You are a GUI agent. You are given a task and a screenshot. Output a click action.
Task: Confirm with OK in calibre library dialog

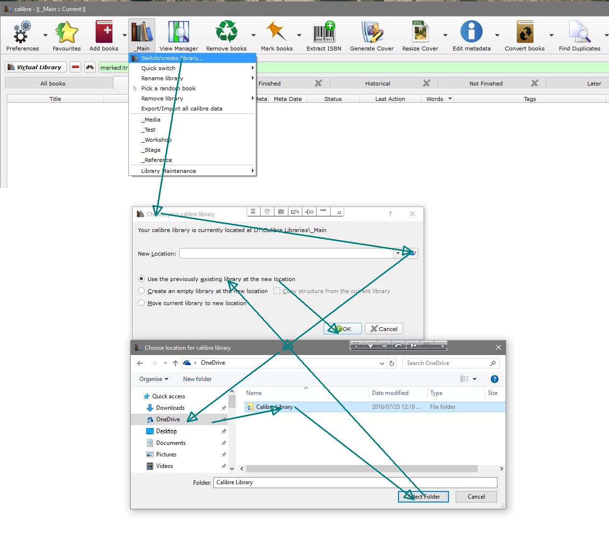pyautogui.click(x=343, y=329)
